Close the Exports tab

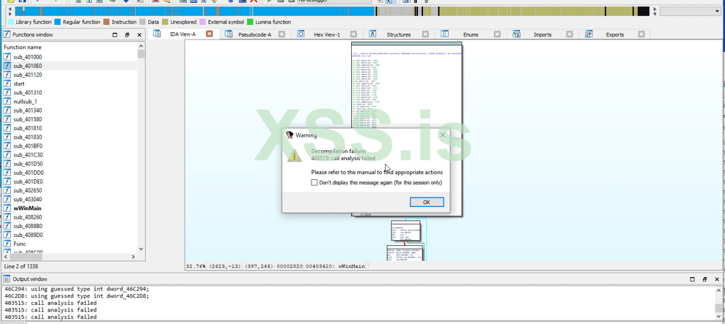641,34
